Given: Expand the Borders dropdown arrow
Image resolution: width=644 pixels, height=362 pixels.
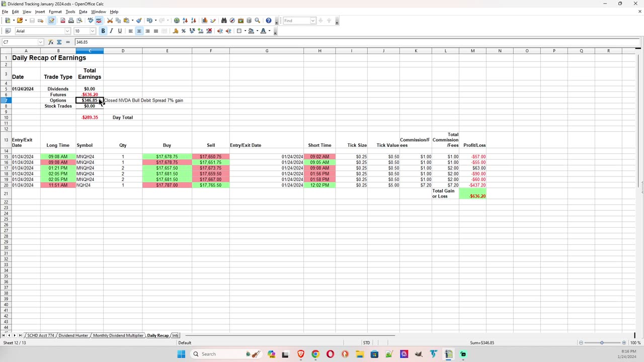Looking at the screenshot, I should [245, 31].
